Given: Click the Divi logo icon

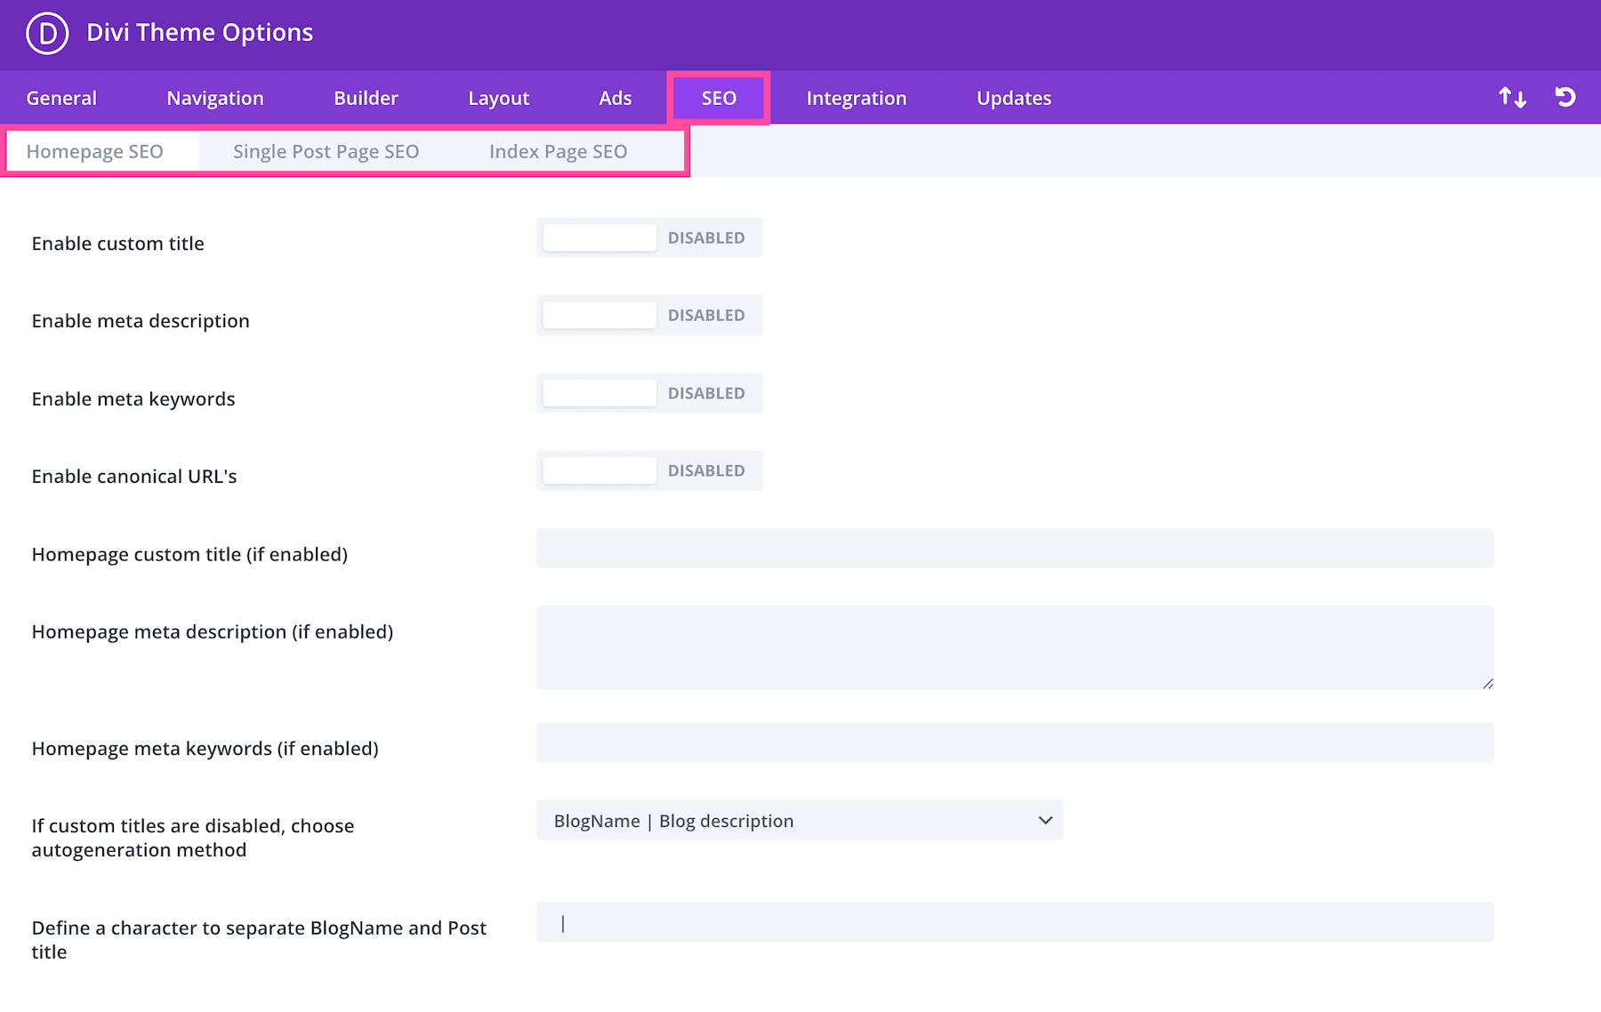Looking at the screenshot, I should (47, 34).
